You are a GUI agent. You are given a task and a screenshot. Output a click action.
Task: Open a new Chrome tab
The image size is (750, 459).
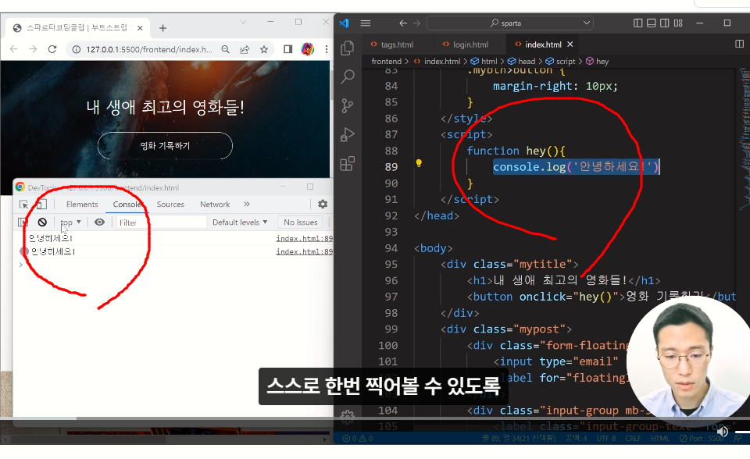(162, 28)
